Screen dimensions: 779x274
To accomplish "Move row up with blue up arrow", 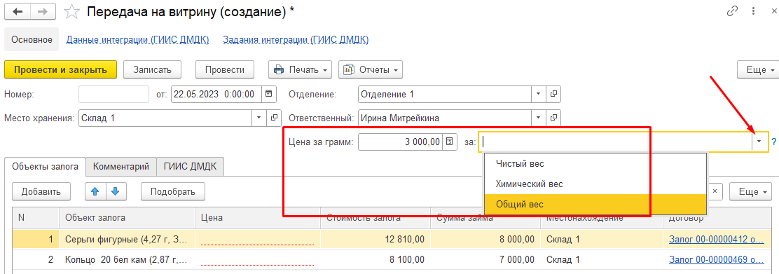I will tap(96, 191).
